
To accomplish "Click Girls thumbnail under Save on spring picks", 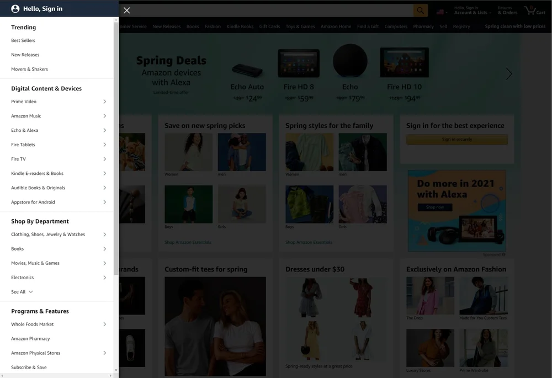I will 242,204.
